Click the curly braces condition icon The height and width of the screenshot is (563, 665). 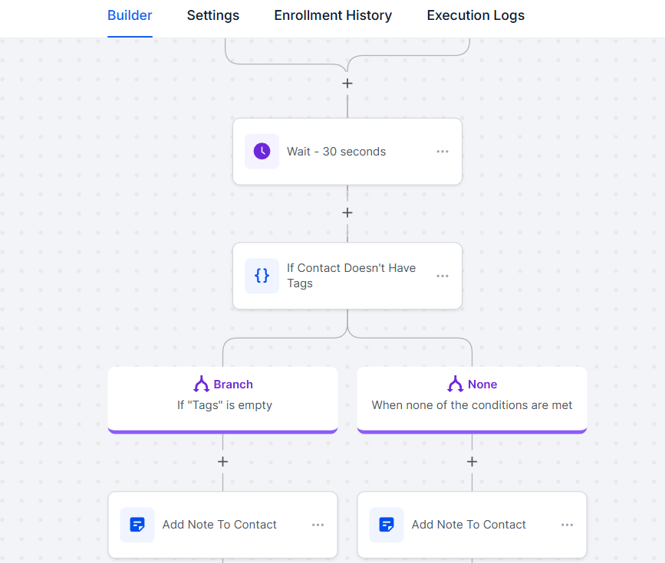click(262, 276)
